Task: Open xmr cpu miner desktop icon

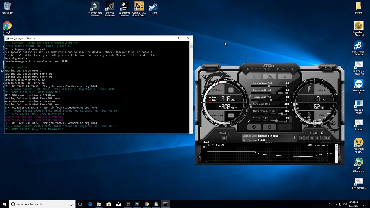Action: tap(359, 107)
